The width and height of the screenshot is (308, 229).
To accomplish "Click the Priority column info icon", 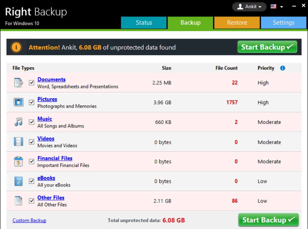I will point(283,68).
